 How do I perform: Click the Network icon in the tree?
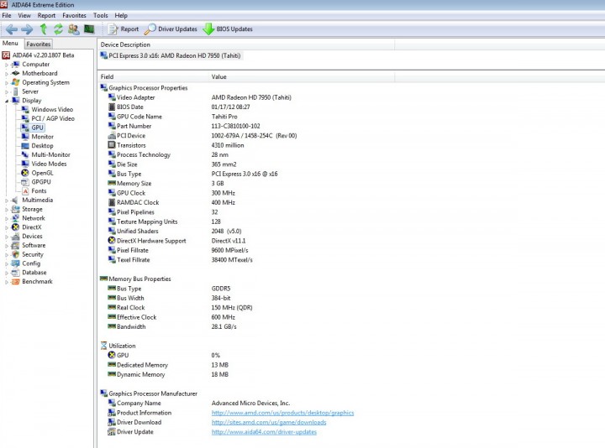15,218
